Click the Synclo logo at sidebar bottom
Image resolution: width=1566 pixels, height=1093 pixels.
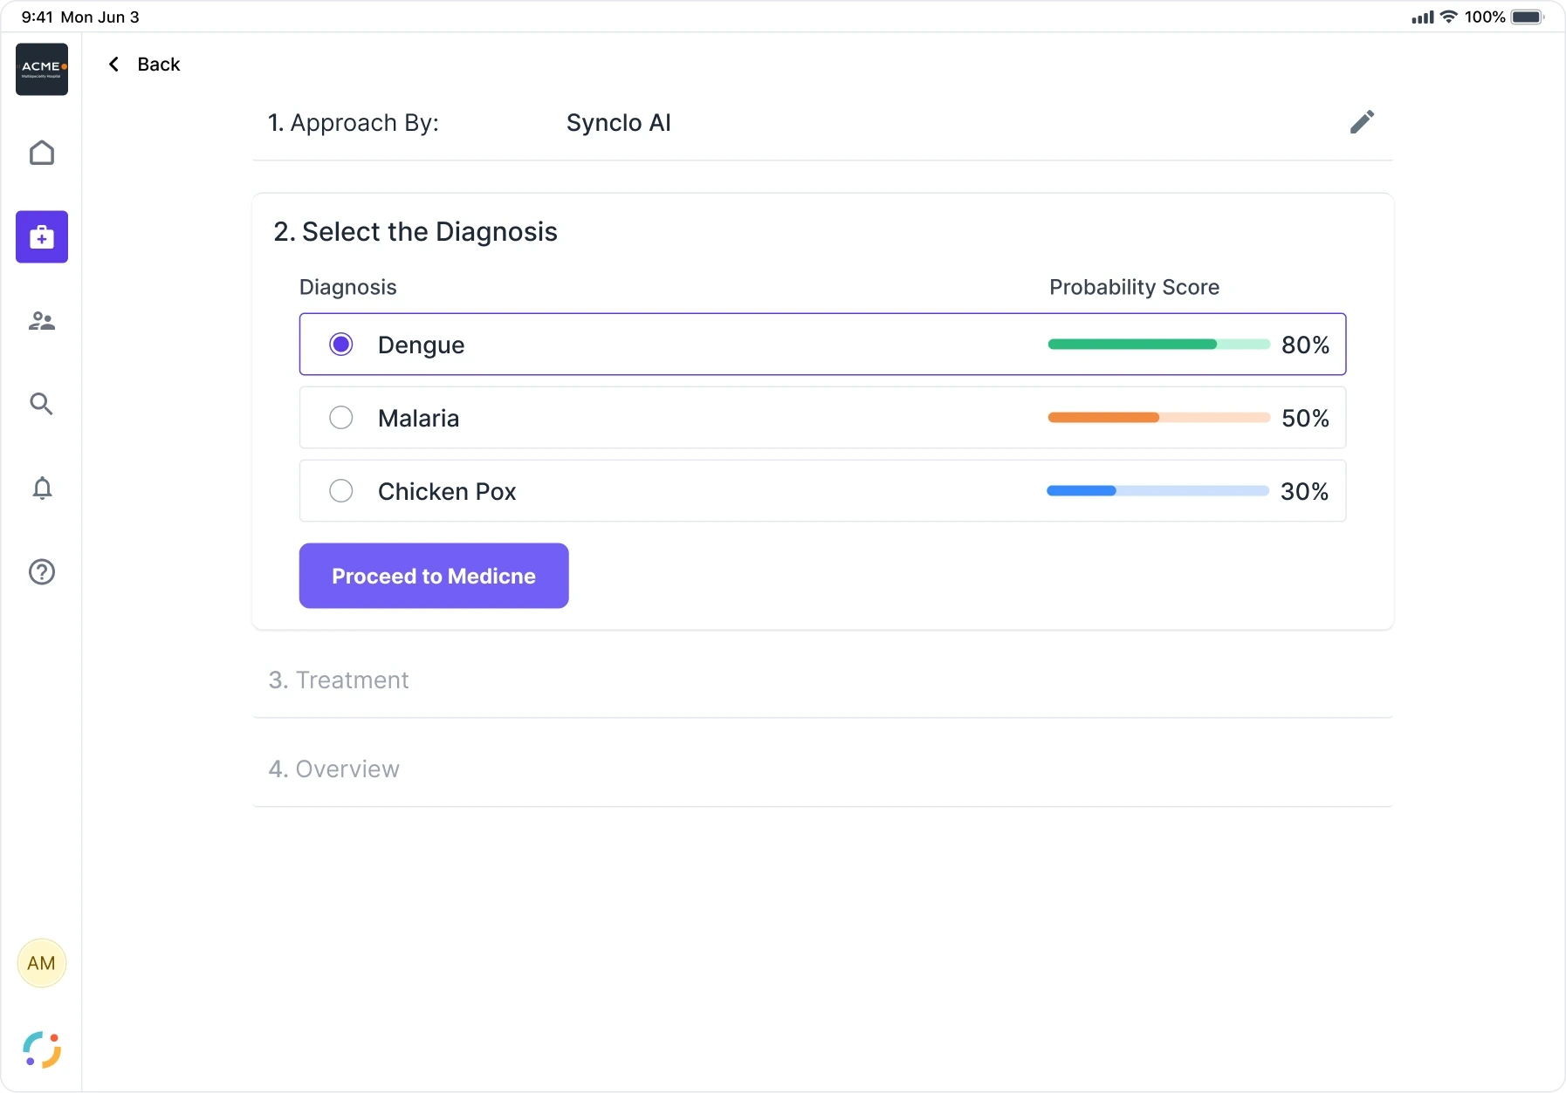point(42,1050)
